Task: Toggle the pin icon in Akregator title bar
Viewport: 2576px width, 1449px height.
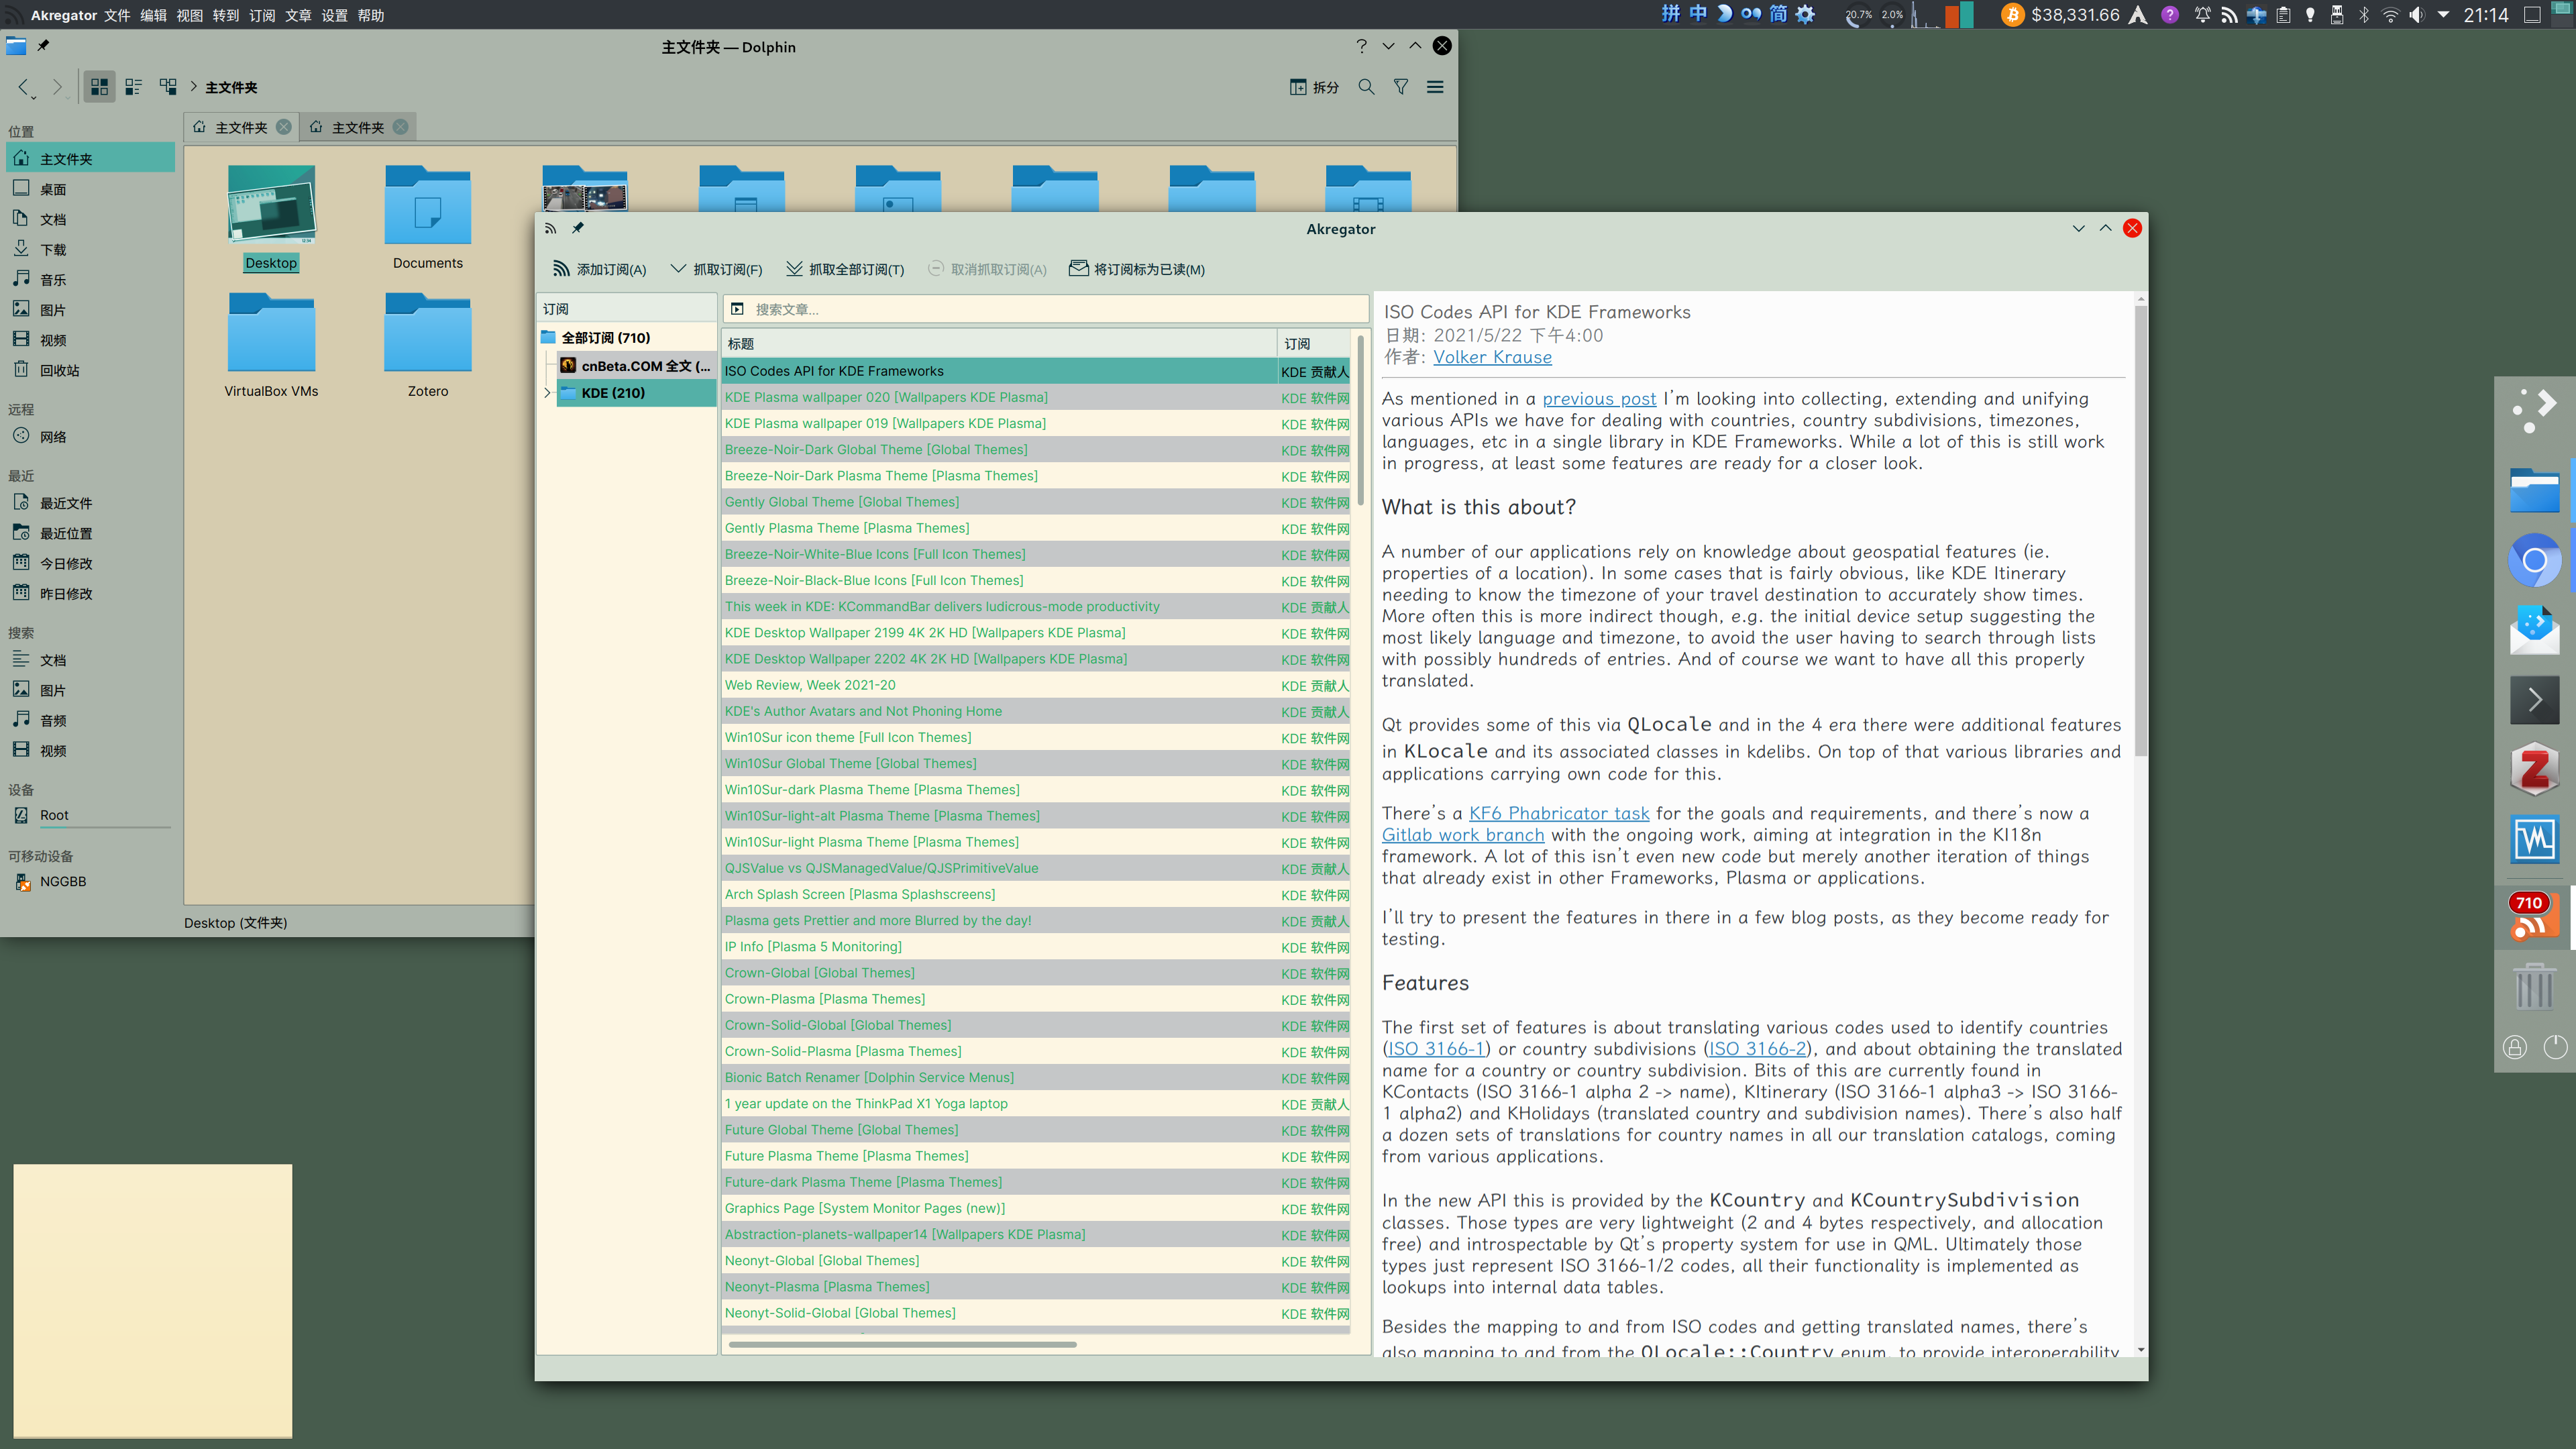Action: tap(578, 229)
